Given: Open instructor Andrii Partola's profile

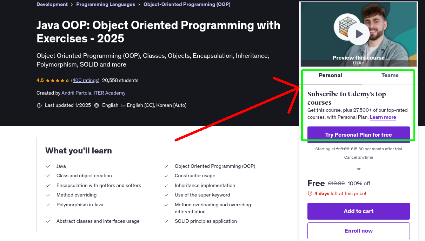Looking at the screenshot, I should pos(76,93).
